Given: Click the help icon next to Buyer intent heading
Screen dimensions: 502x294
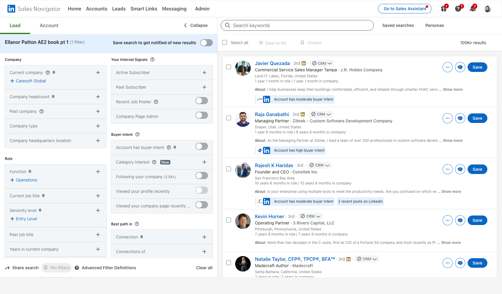Looking at the screenshot, I should [137, 134].
